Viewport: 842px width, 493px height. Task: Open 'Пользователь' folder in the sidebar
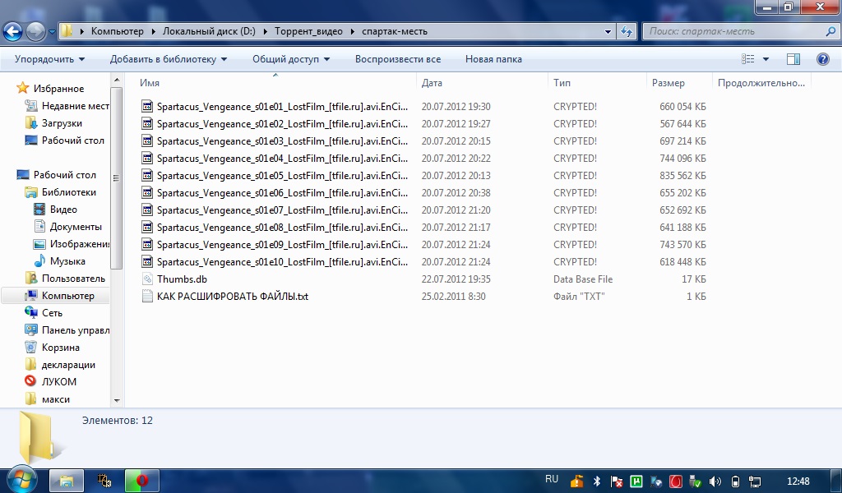pyautogui.click(x=73, y=279)
